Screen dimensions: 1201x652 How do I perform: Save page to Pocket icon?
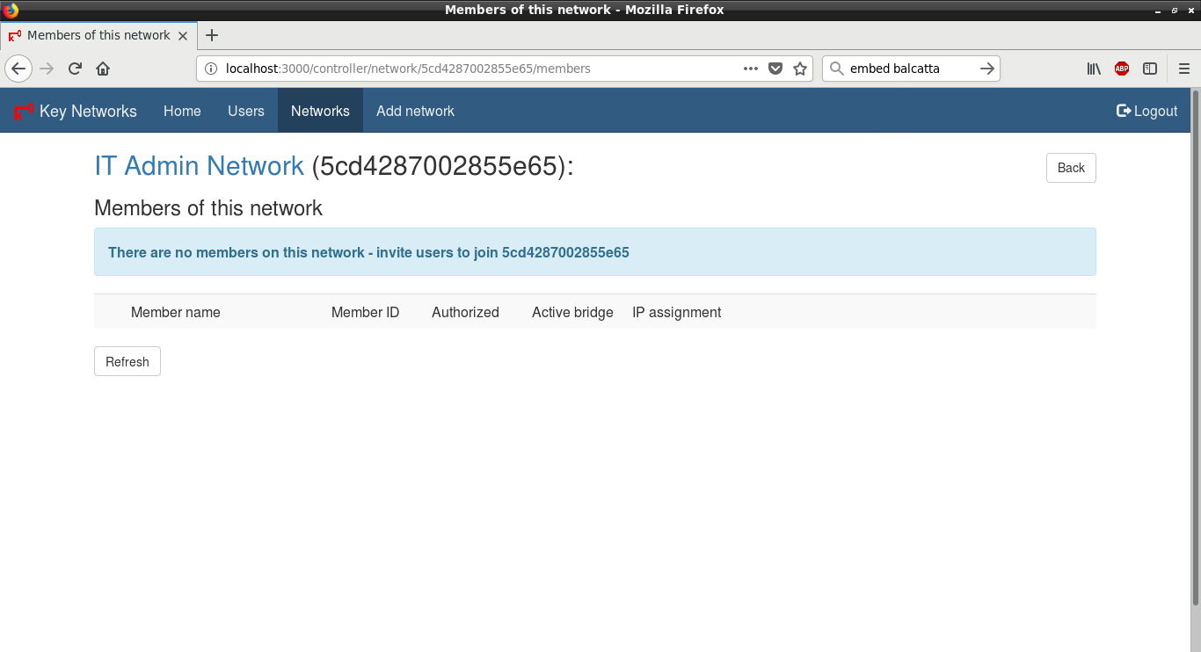pos(775,69)
